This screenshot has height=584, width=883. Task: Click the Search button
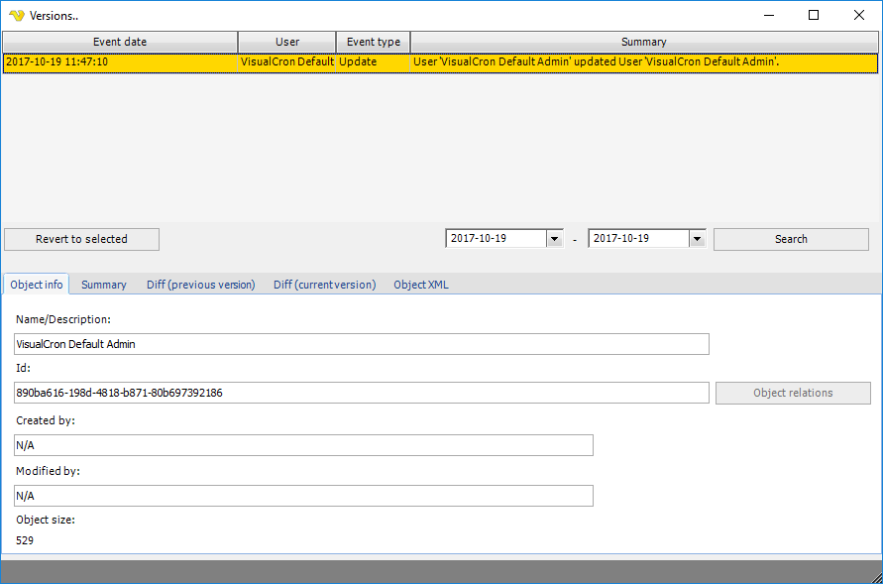coord(791,239)
